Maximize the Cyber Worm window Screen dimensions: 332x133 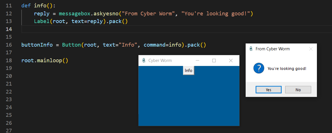coord(214,61)
